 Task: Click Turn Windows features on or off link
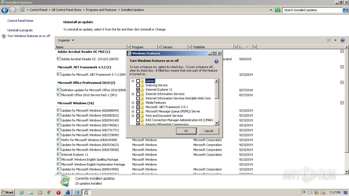pos(29,36)
